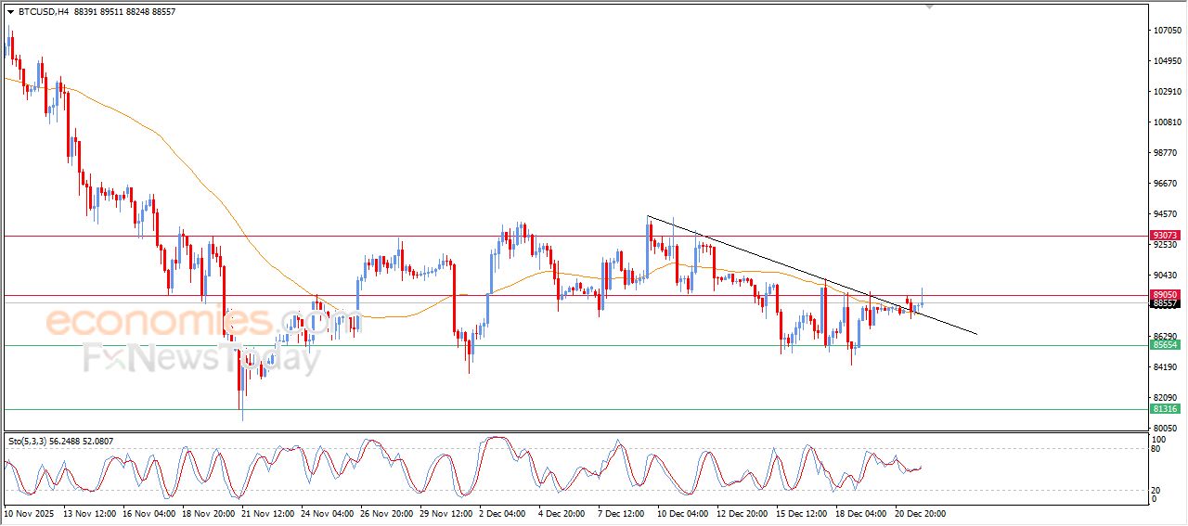Click the green 81316 price tag
Image resolution: width=1188 pixels, height=526 pixels.
(x=1164, y=409)
